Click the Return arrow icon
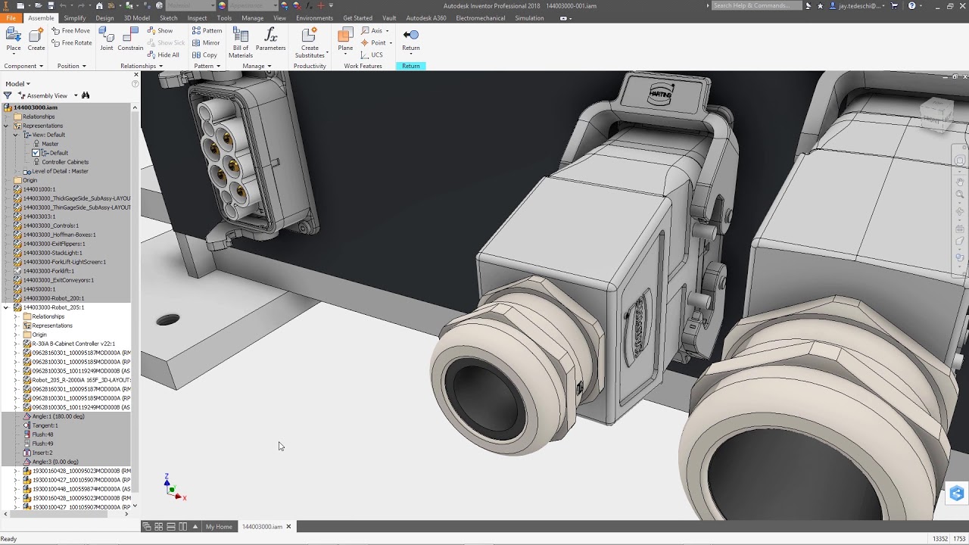This screenshot has width=969, height=545. 411,35
